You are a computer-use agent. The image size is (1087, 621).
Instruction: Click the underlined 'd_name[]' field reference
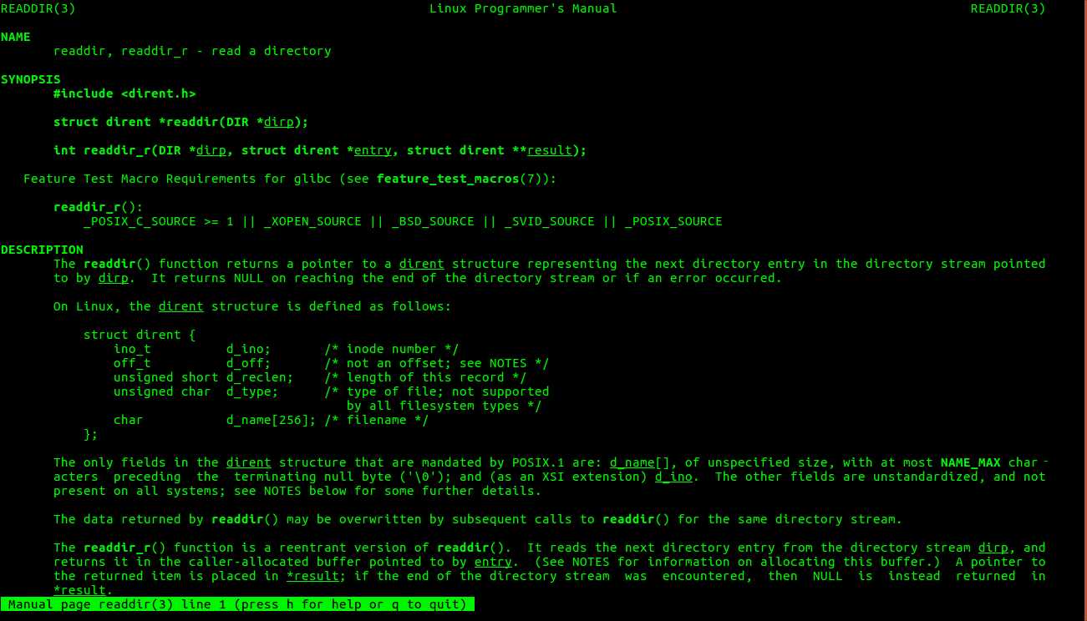(640, 462)
